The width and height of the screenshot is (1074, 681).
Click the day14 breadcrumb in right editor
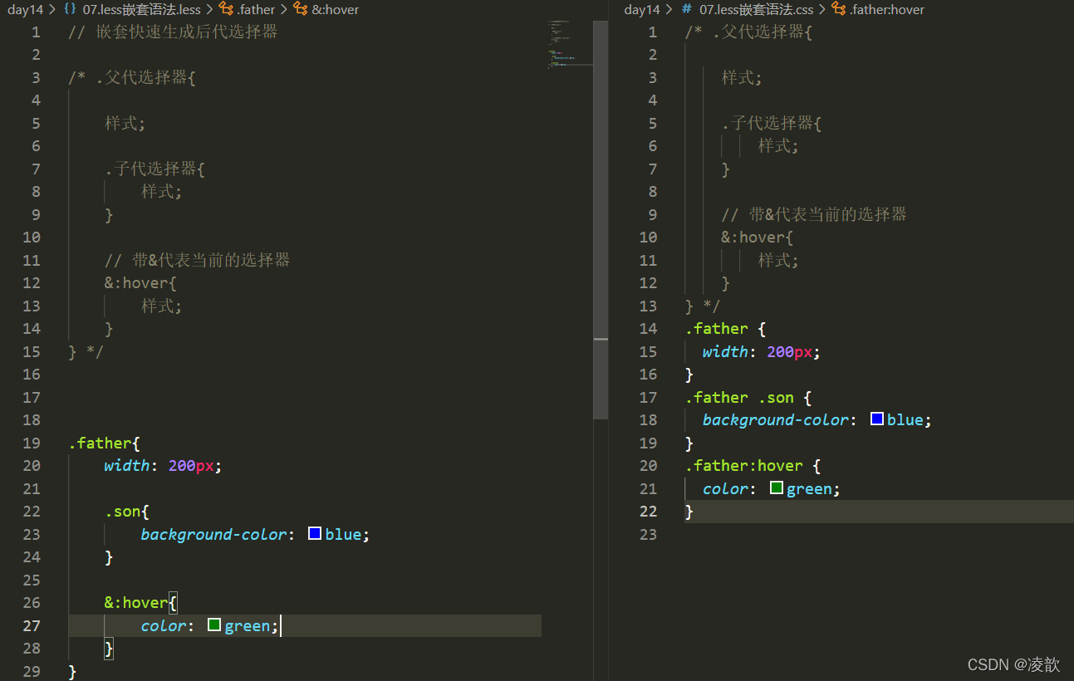[641, 9]
